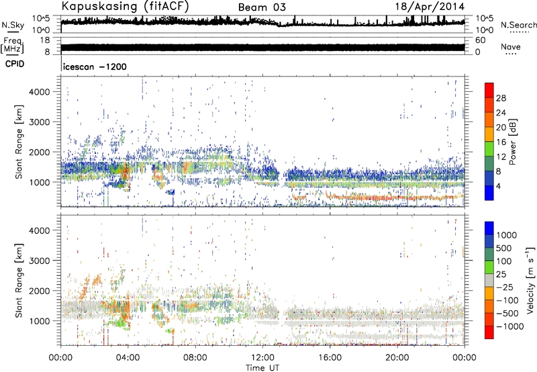Pick the blue 4–8 dB power swatch
The width and height of the screenshot is (537, 372).
click(x=489, y=179)
